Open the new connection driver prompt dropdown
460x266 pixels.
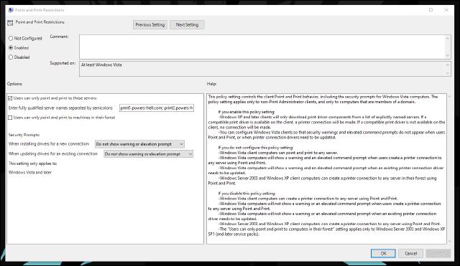[139, 144]
